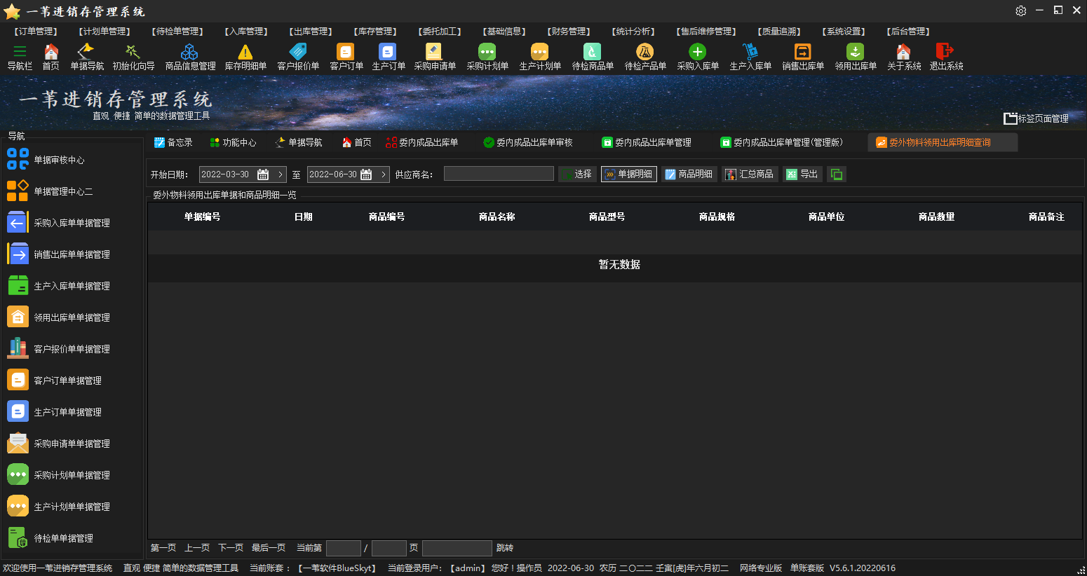Switch to 委内成品出库单管理(管理版) tab
Viewport: 1087px width, 576px height.
pos(782,142)
